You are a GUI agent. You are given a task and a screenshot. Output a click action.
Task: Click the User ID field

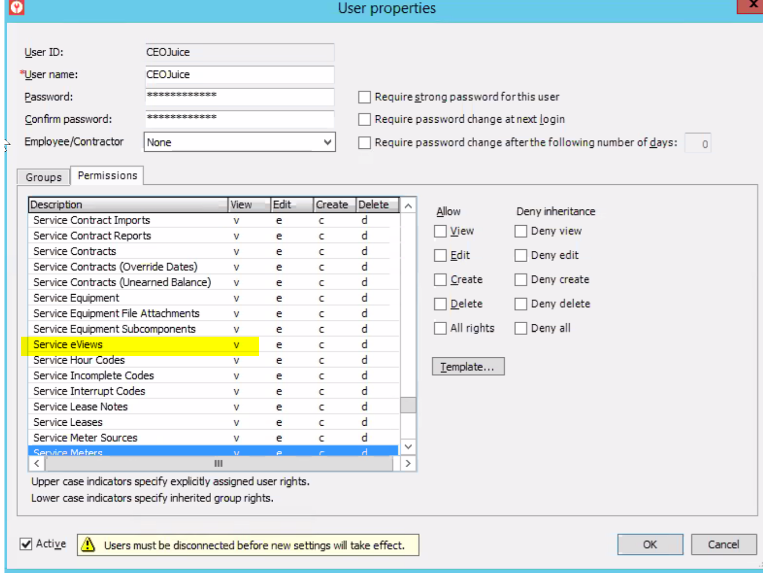pos(240,52)
